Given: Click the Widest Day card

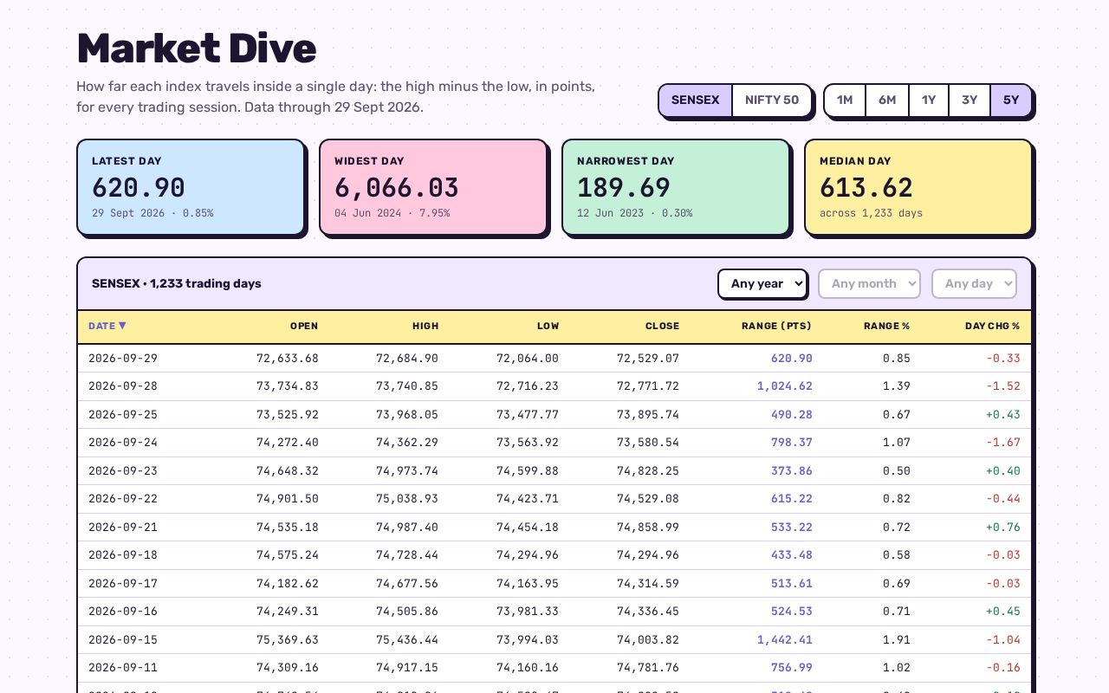Looking at the screenshot, I should pos(433,186).
